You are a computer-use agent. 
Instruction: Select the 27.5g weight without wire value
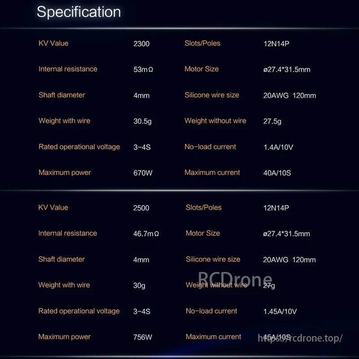pos(272,121)
